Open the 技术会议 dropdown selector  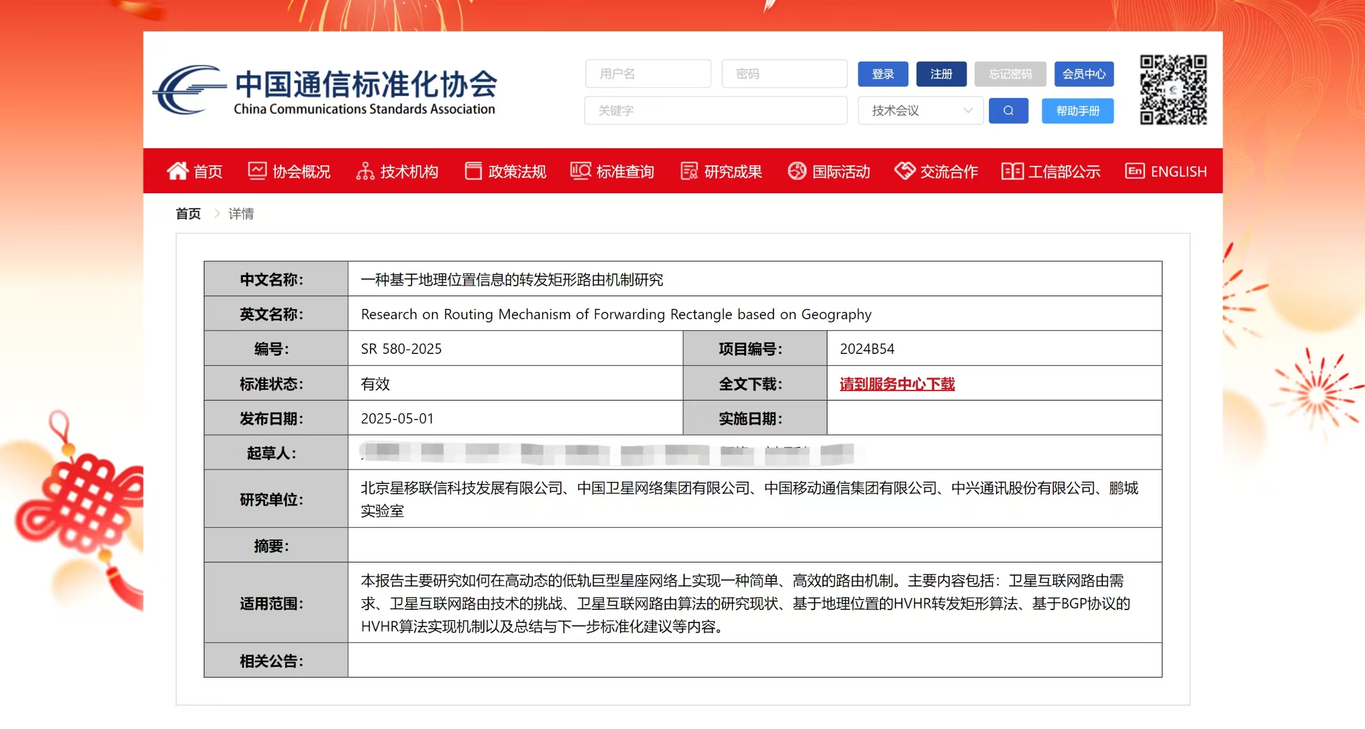pos(920,111)
